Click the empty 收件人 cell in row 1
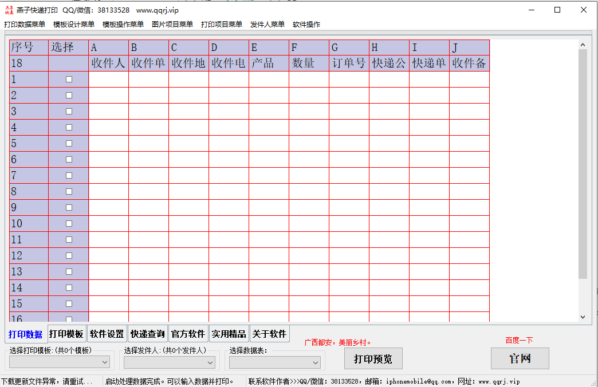The height and width of the screenshot is (387, 598). [x=109, y=80]
